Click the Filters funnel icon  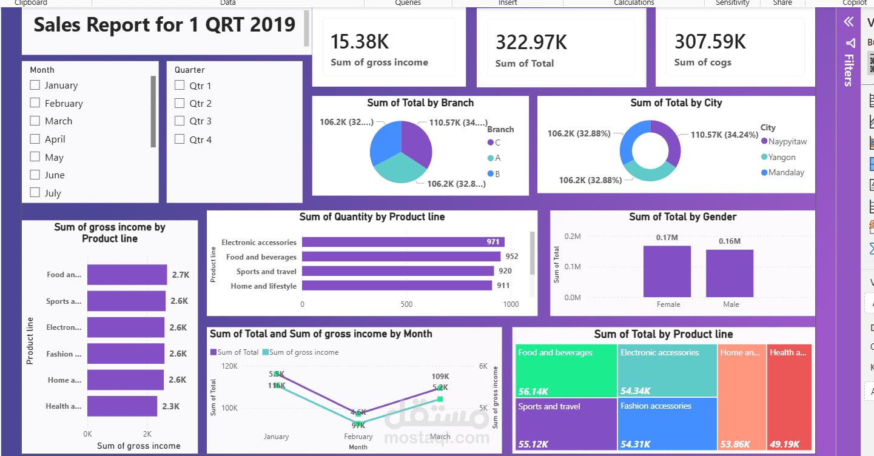coord(850,43)
